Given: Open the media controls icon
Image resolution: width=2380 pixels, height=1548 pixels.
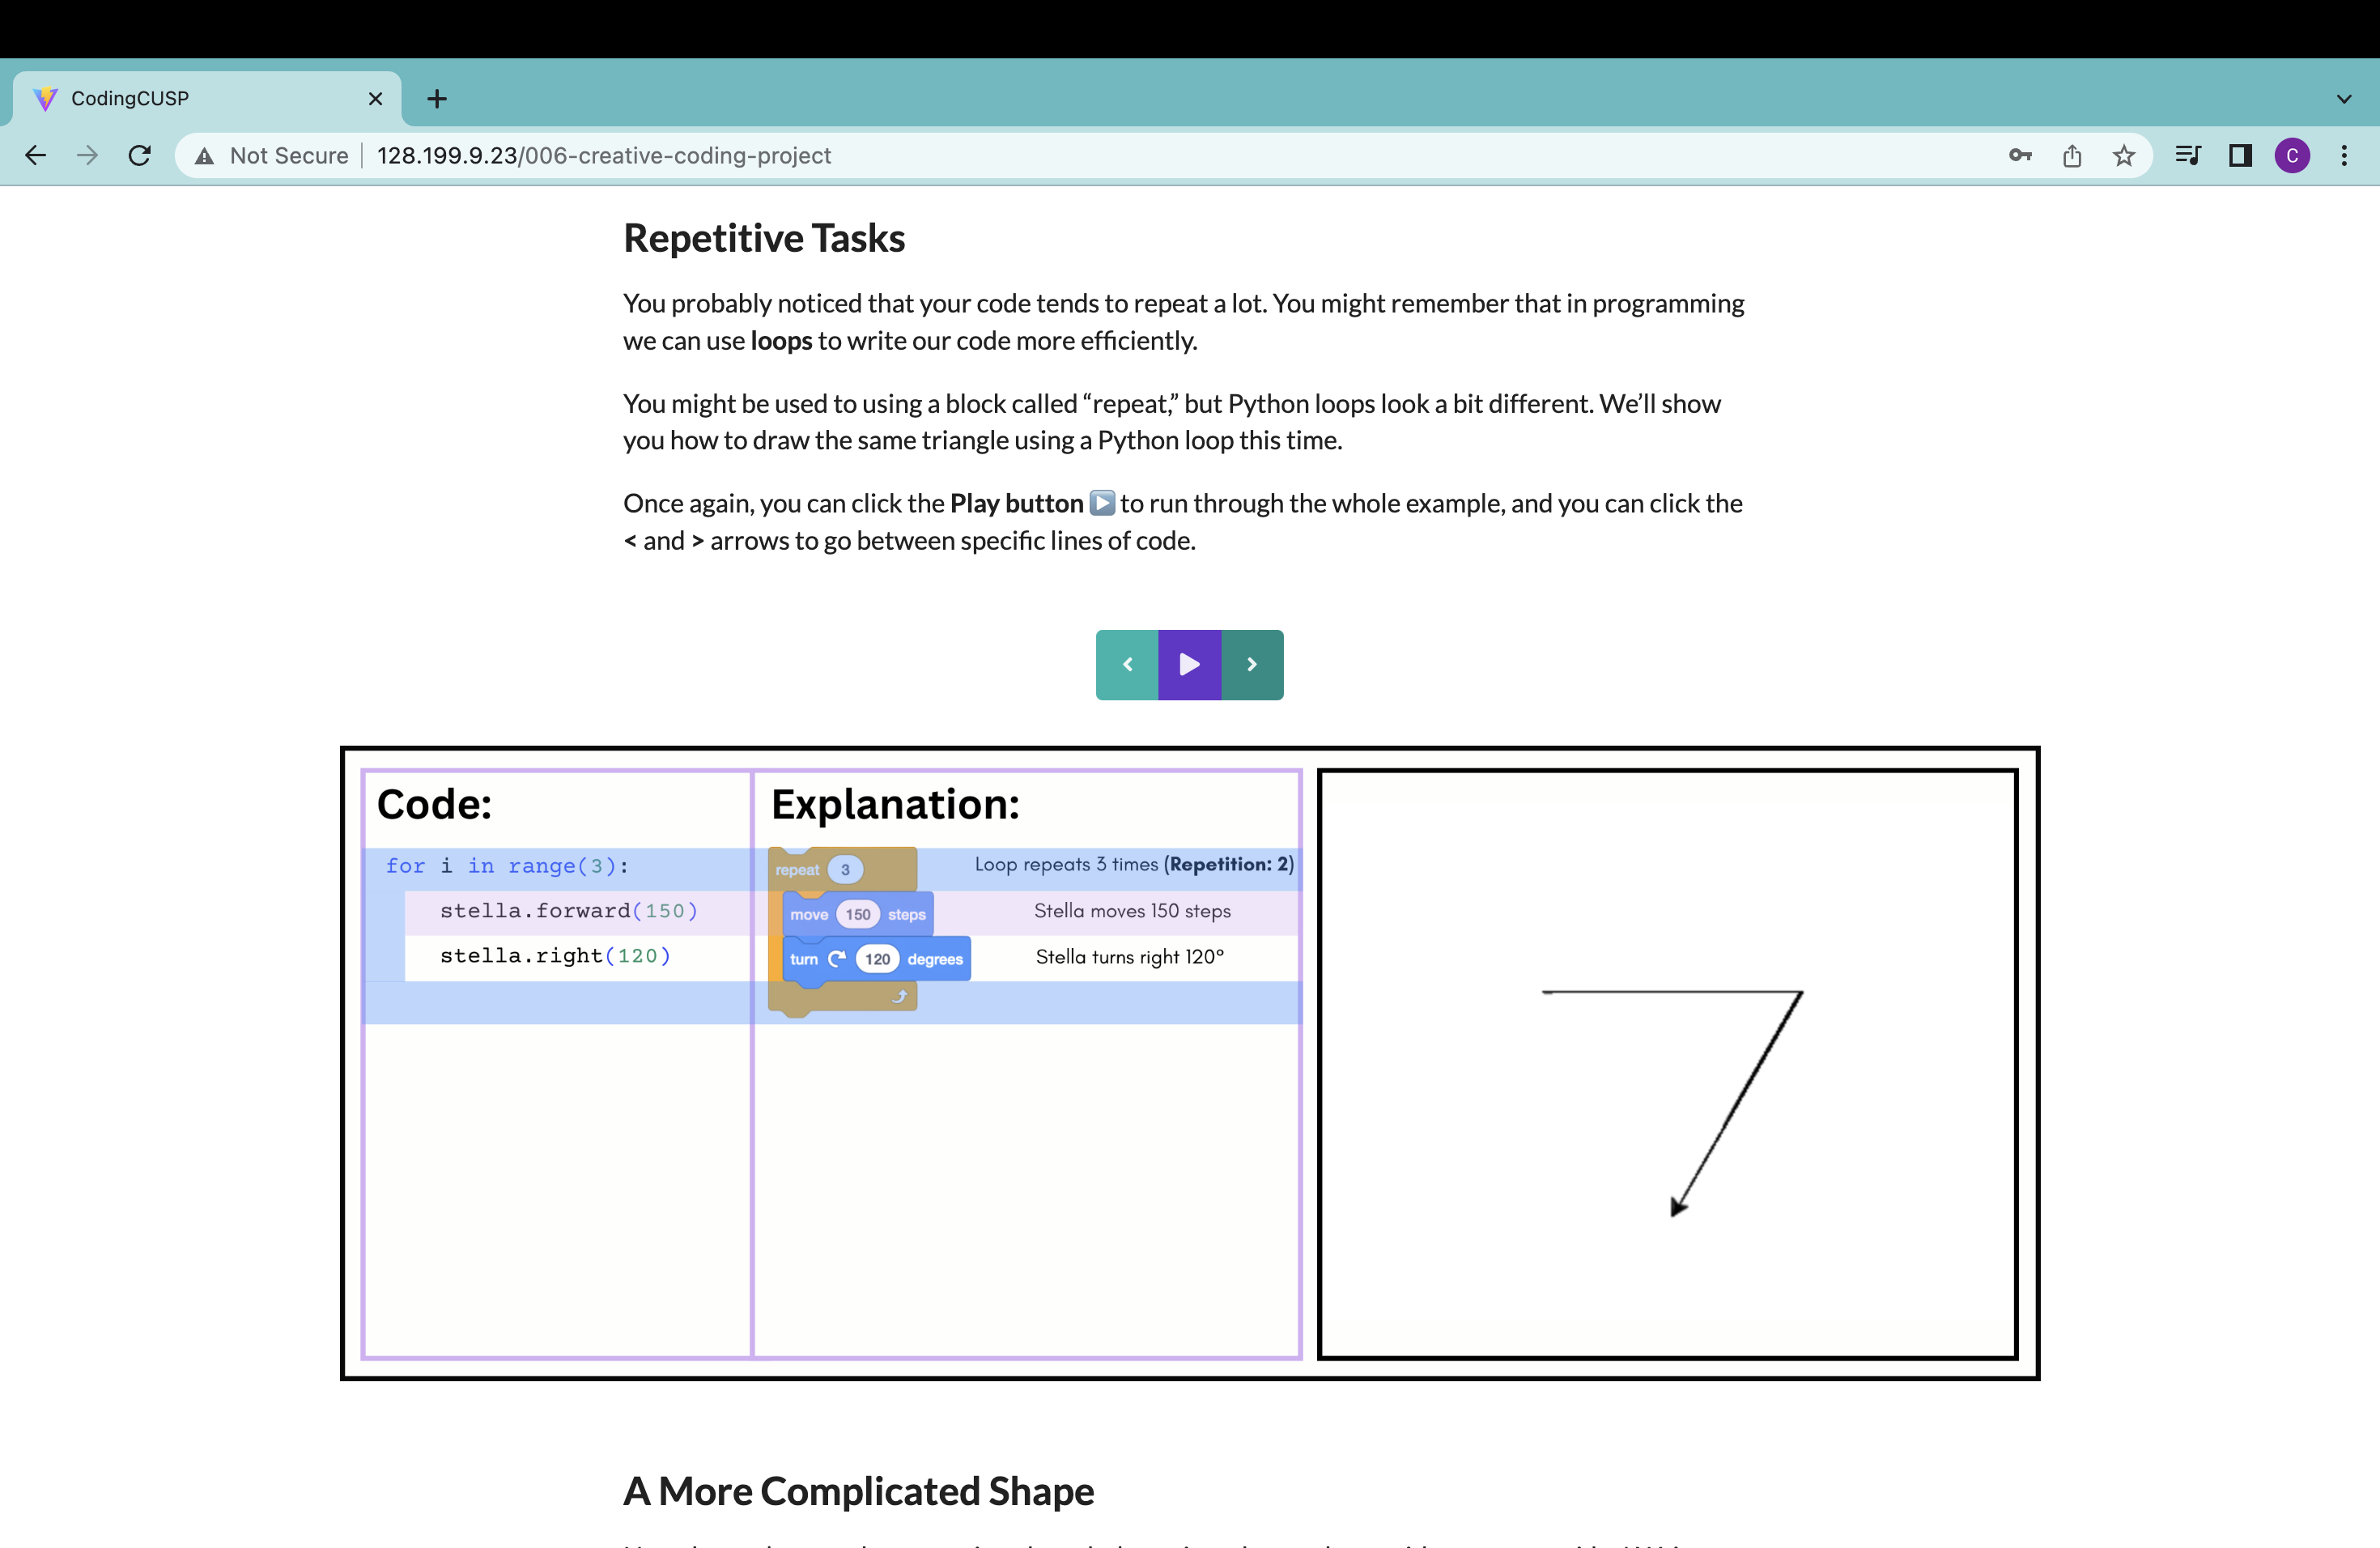Looking at the screenshot, I should [2188, 155].
